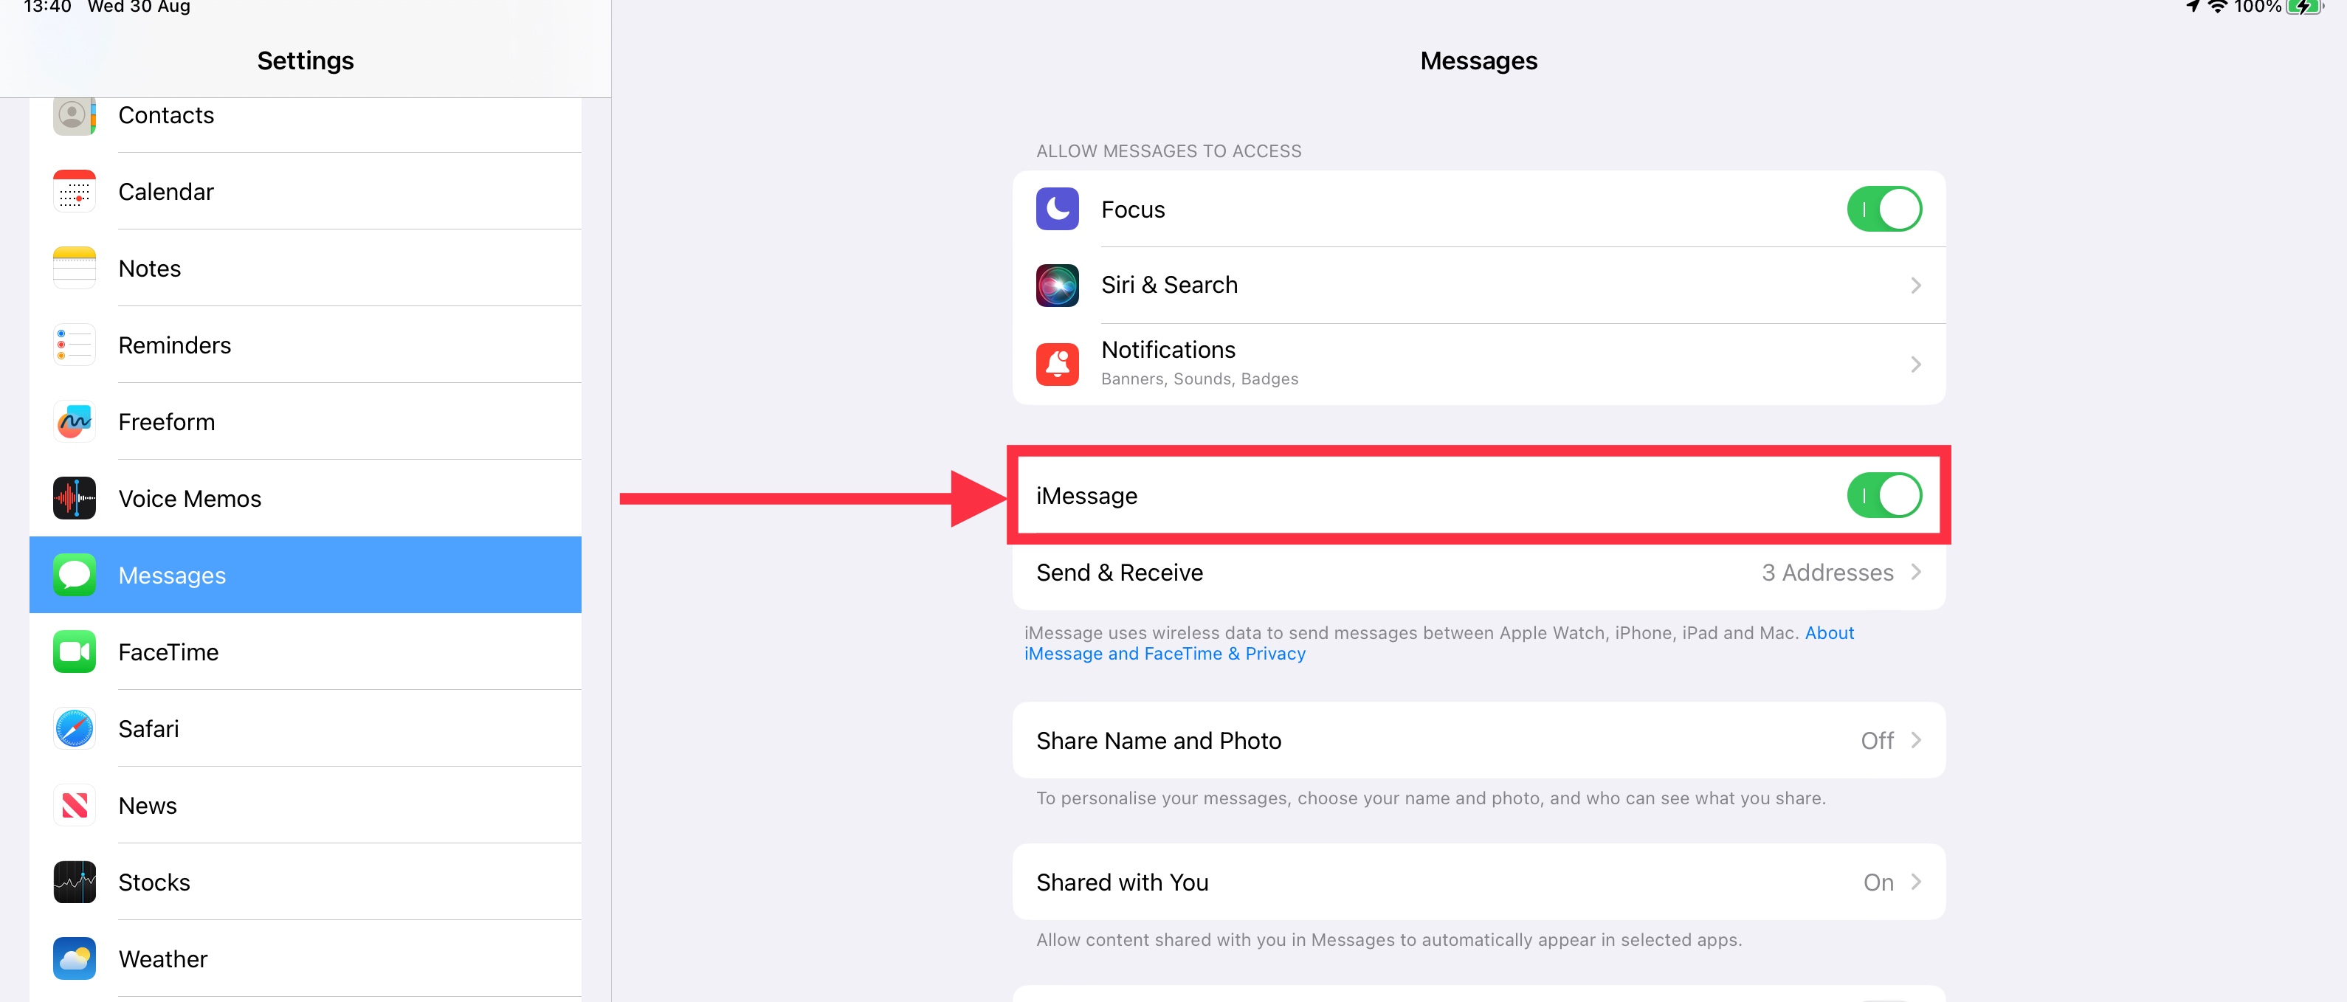Select the Reminders icon

[x=74, y=345]
